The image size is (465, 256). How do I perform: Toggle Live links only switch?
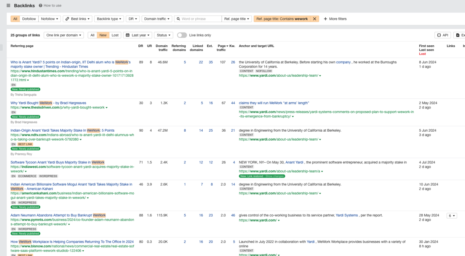pyautogui.click(x=182, y=35)
